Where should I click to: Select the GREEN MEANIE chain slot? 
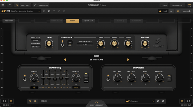click(56, 21)
